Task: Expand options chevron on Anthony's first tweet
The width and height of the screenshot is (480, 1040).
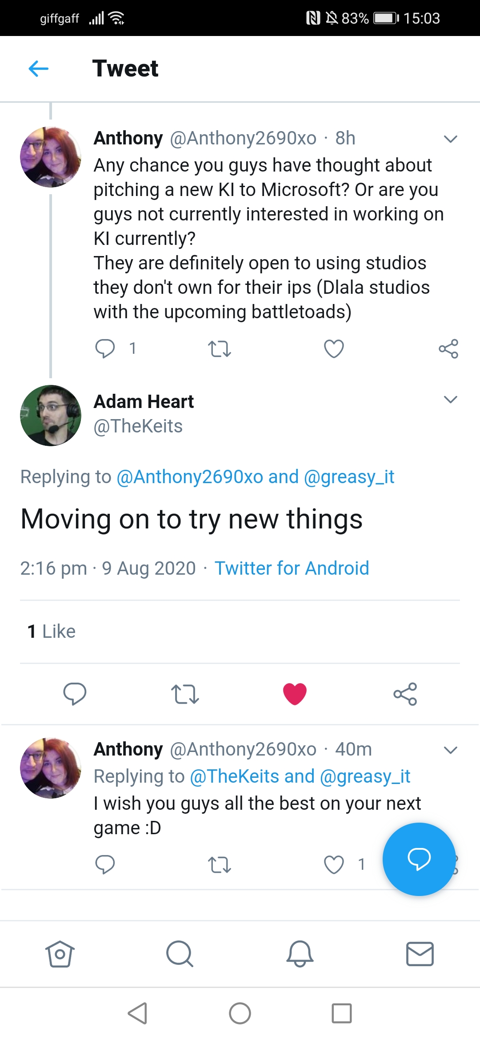Action: [450, 139]
